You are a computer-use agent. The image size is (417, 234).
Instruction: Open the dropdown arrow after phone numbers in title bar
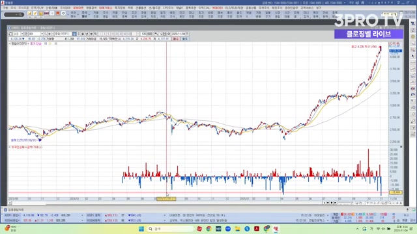click(345, 3)
